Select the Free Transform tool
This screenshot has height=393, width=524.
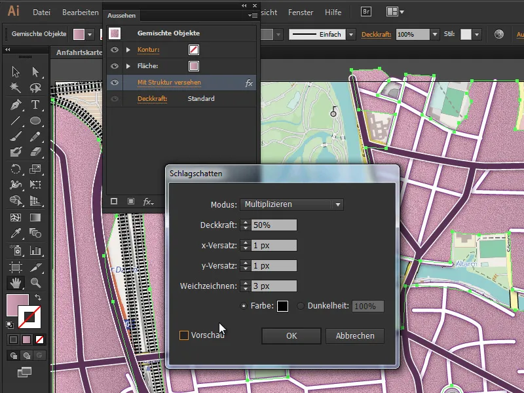[x=35, y=185]
